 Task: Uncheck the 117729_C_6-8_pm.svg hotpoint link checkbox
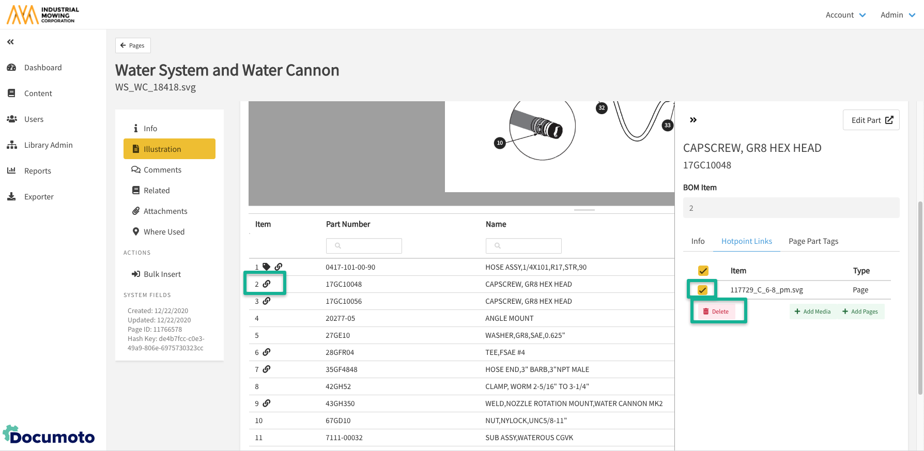702,290
